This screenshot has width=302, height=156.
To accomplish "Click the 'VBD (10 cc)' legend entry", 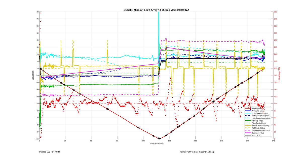I will point(256,135).
